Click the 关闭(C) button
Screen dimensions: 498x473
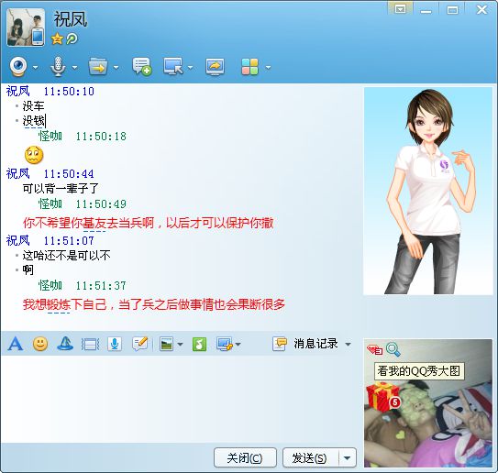(x=245, y=458)
